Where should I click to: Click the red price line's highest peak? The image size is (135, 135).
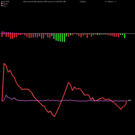click(x=4, y=63)
